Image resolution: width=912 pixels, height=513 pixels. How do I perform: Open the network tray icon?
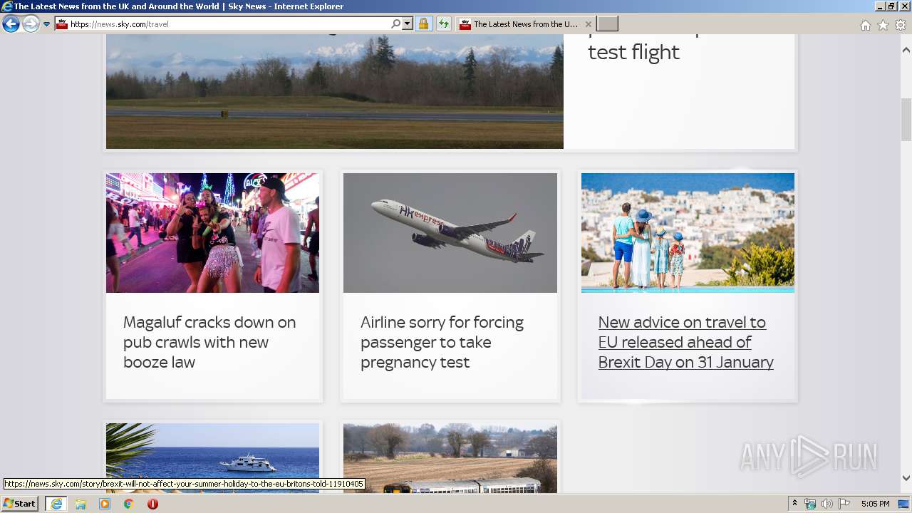click(x=810, y=504)
